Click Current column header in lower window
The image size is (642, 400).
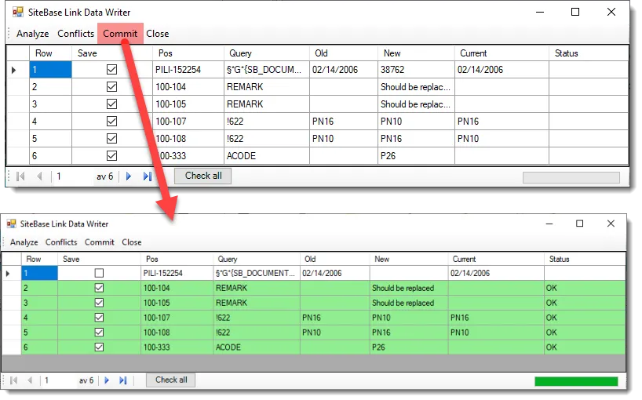coord(496,259)
